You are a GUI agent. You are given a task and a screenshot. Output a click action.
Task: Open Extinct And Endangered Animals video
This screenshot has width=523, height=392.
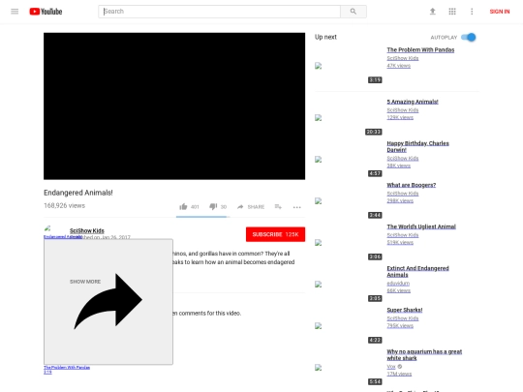click(418, 271)
